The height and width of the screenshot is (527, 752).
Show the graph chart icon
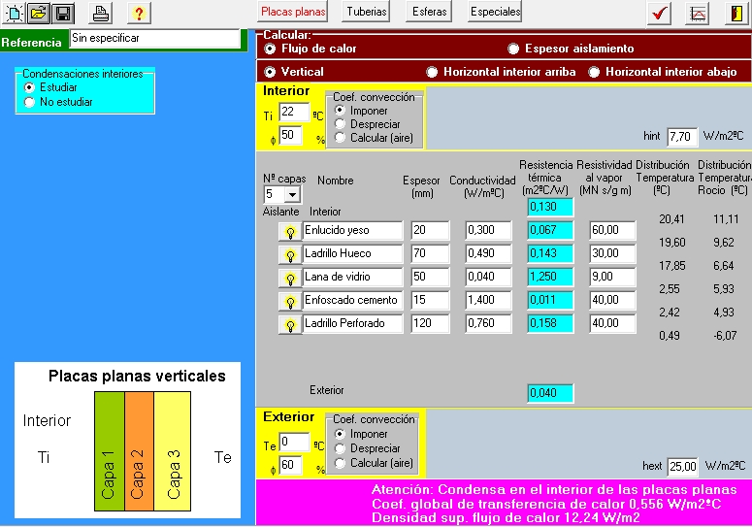click(x=698, y=13)
